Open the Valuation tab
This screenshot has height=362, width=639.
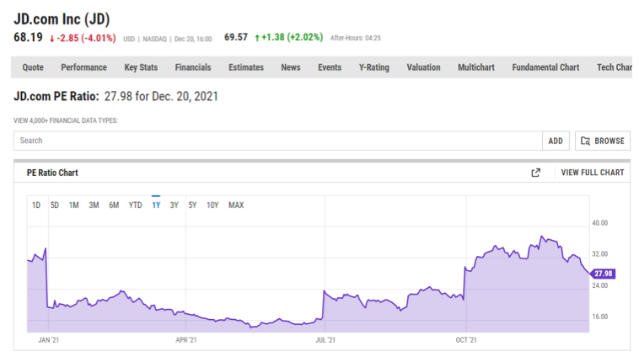[423, 67]
